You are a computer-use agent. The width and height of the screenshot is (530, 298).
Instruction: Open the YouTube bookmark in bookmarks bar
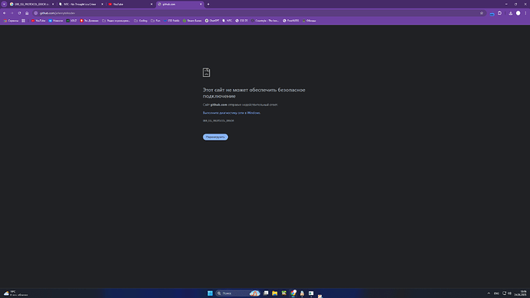[38, 21]
